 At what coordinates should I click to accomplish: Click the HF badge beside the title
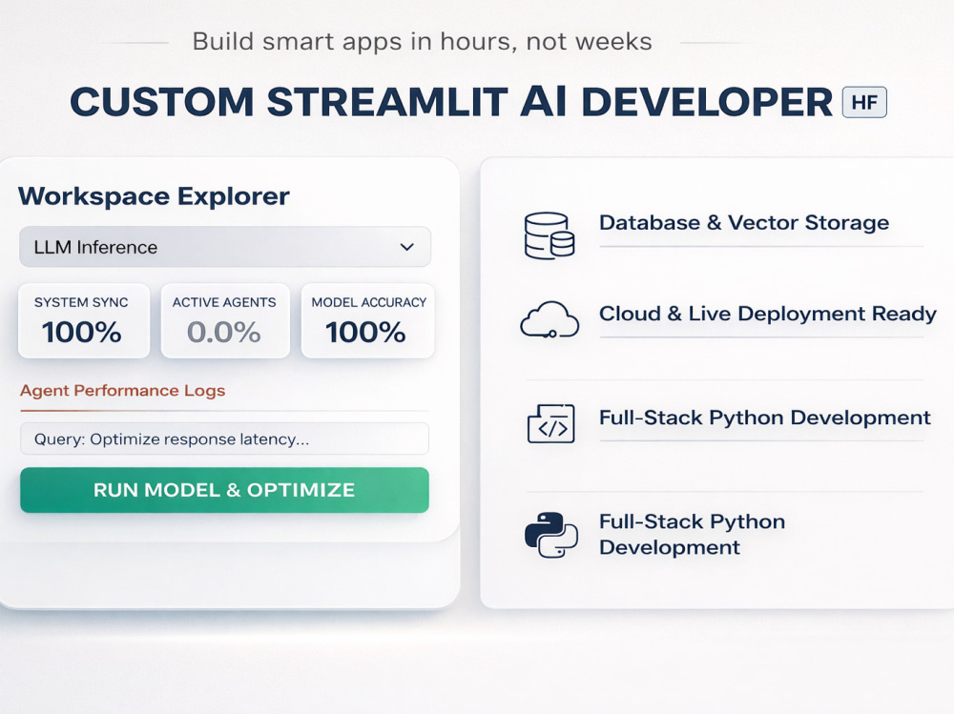tap(864, 102)
